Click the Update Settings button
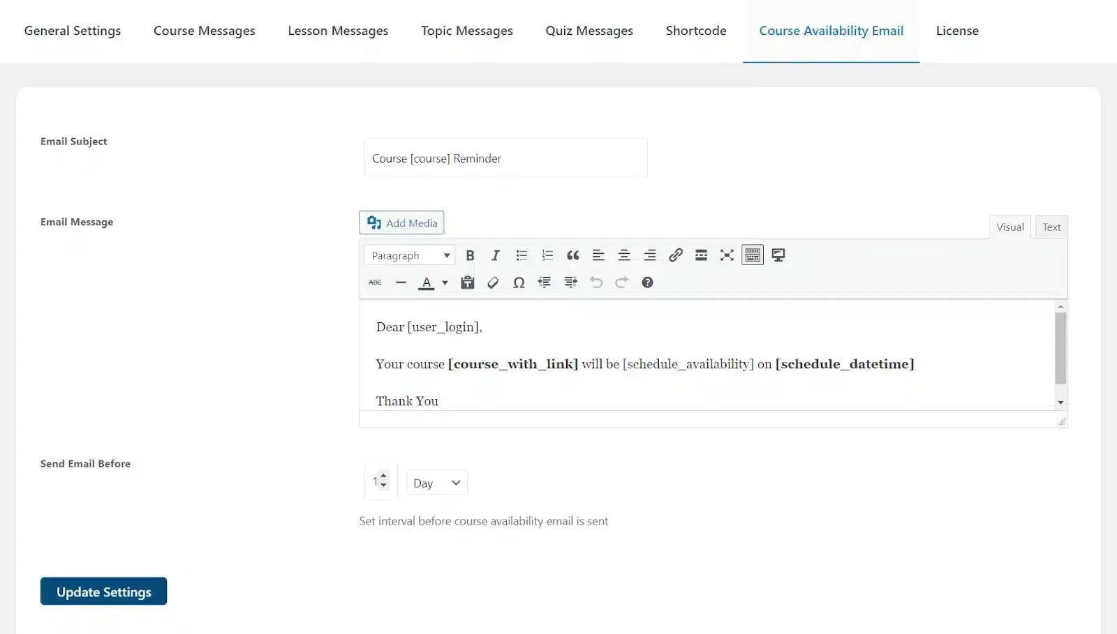The height and width of the screenshot is (634, 1117). coord(103,591)
